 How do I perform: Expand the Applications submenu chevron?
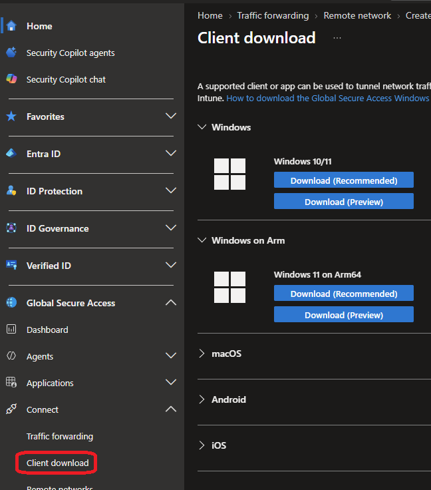coord(171,382)
